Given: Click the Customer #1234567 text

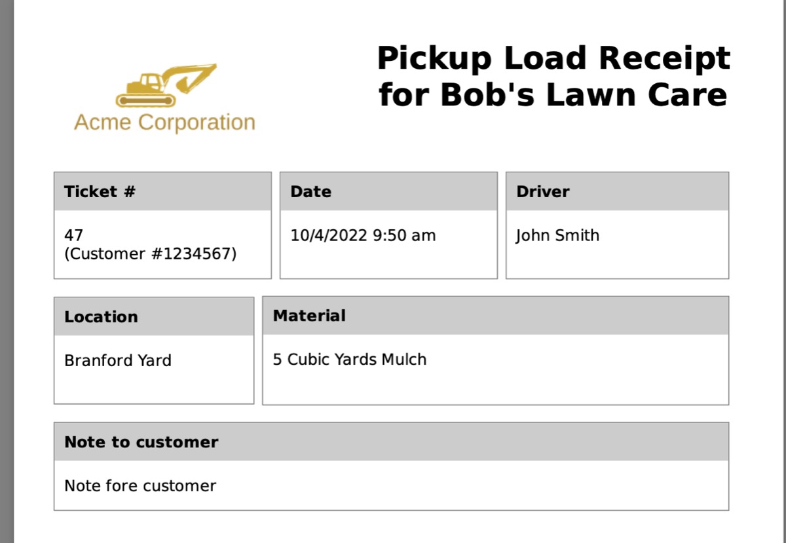Looking at the screenshot, I should [150, 253].
